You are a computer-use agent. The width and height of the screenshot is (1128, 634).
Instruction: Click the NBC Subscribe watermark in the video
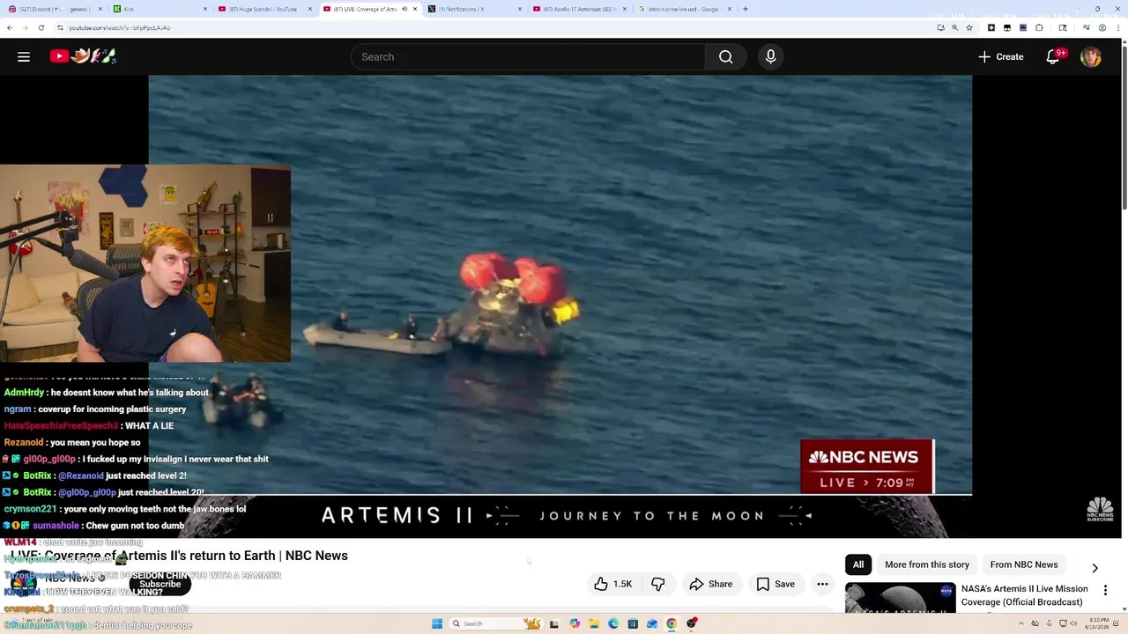pos(1100,510)
